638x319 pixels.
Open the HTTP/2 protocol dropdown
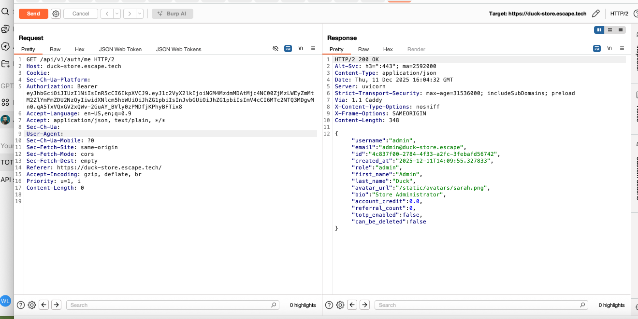619,14
